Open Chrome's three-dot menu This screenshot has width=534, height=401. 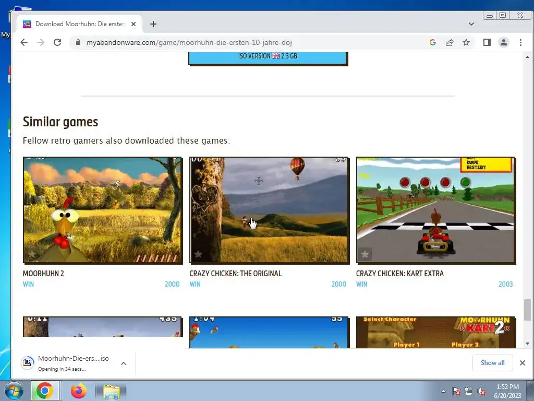pyautogui.click(x=520, y=42)
